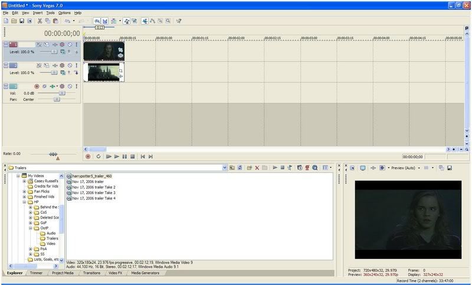Open the preview Overlays grid dropdown
This screenshot has width=472, height=285.
[x=433, y=168]
